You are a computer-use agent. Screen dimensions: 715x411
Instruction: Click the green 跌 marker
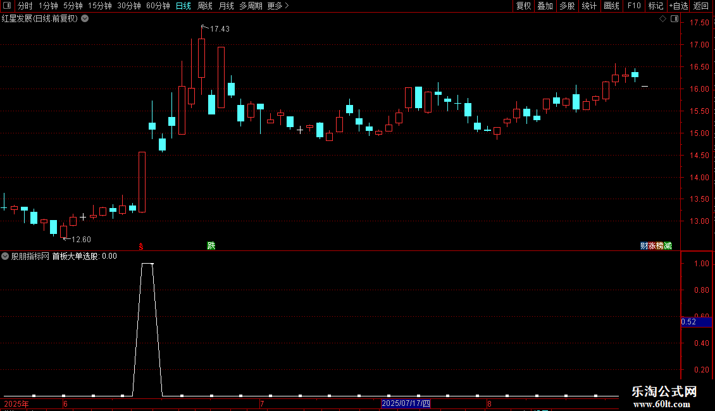tap(211, 245)
